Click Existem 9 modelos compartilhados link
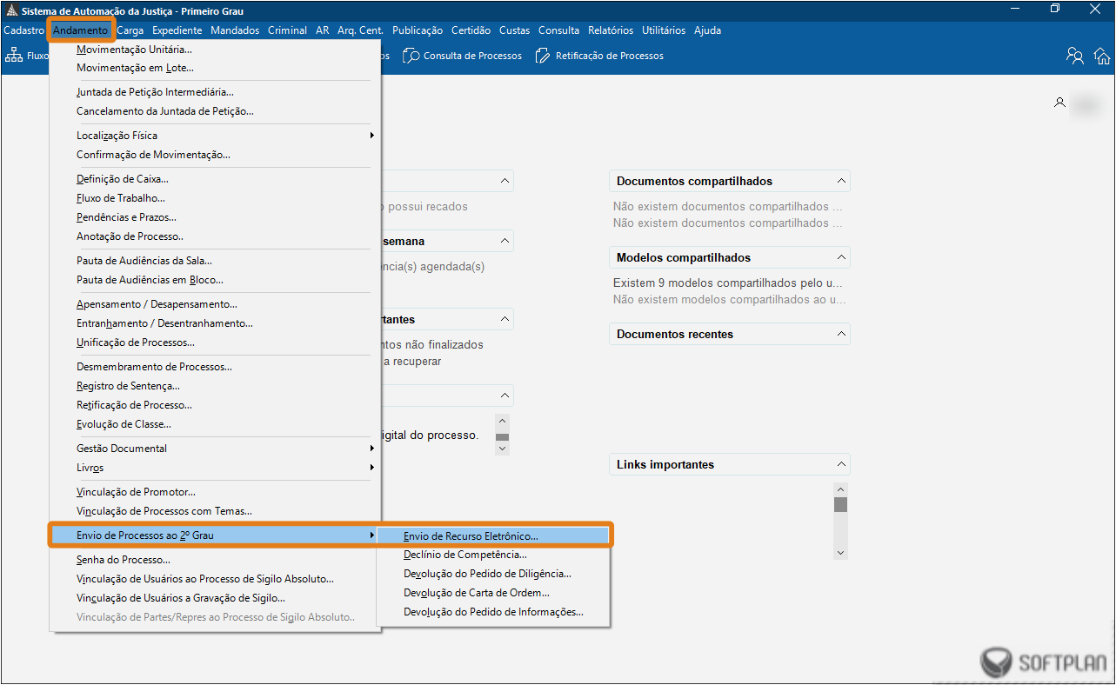 coord(727,283)
